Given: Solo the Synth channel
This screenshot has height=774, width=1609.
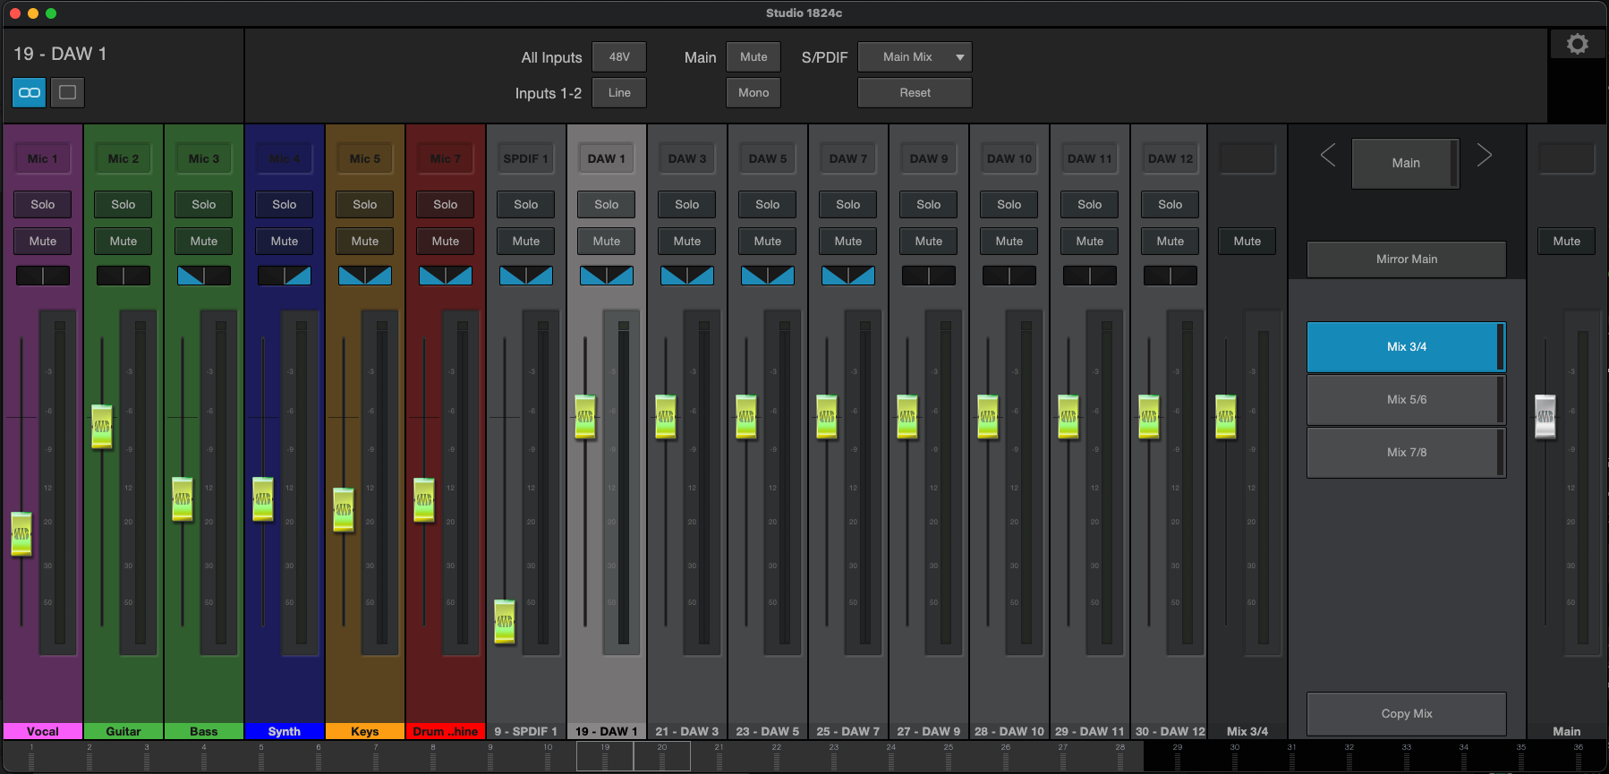Looking at the screenshot, I should (x=285, y=204).
